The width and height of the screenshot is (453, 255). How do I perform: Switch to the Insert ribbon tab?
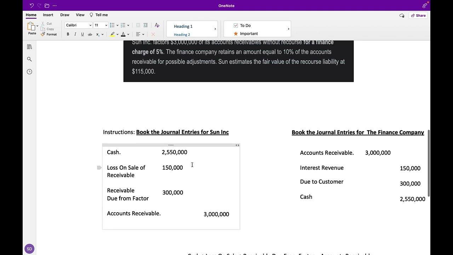coord(48,15)
